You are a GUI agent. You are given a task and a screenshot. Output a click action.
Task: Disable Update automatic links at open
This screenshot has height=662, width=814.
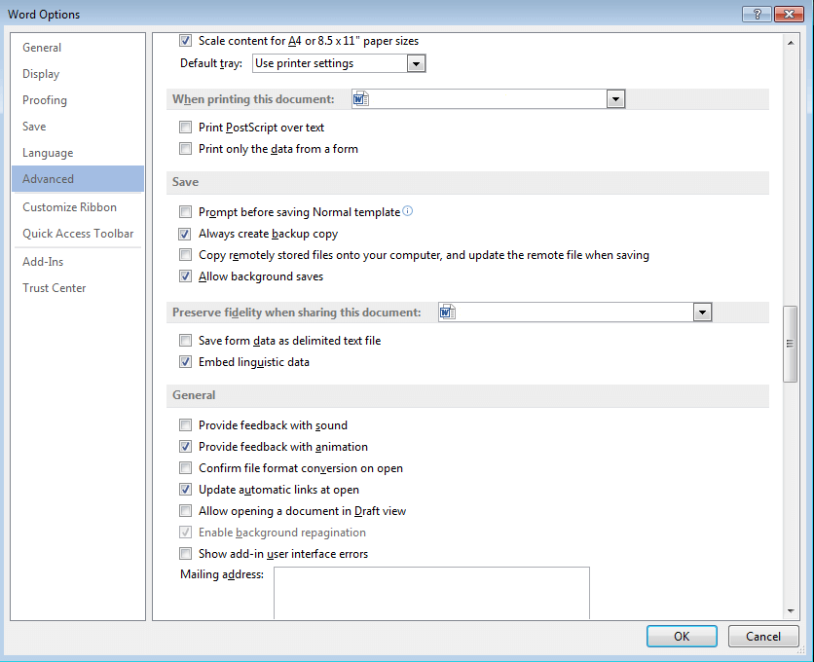coord(185,489)
